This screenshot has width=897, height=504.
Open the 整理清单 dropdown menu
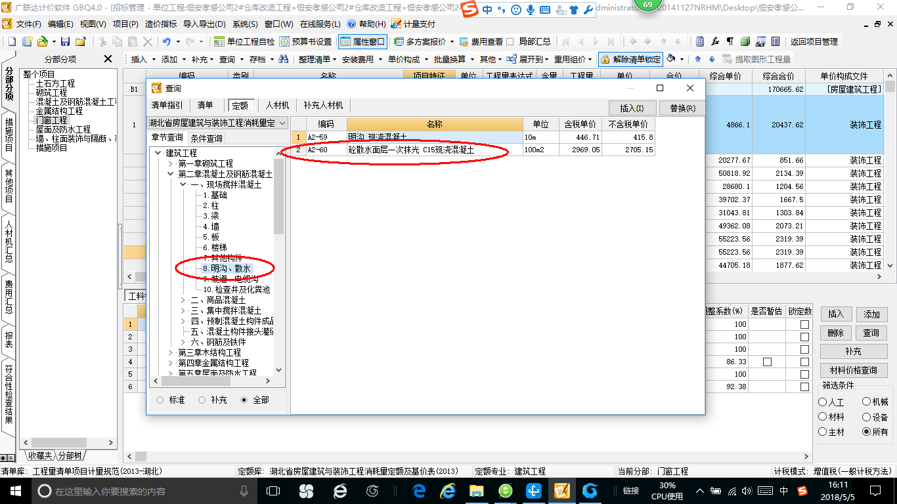(317, 59)
